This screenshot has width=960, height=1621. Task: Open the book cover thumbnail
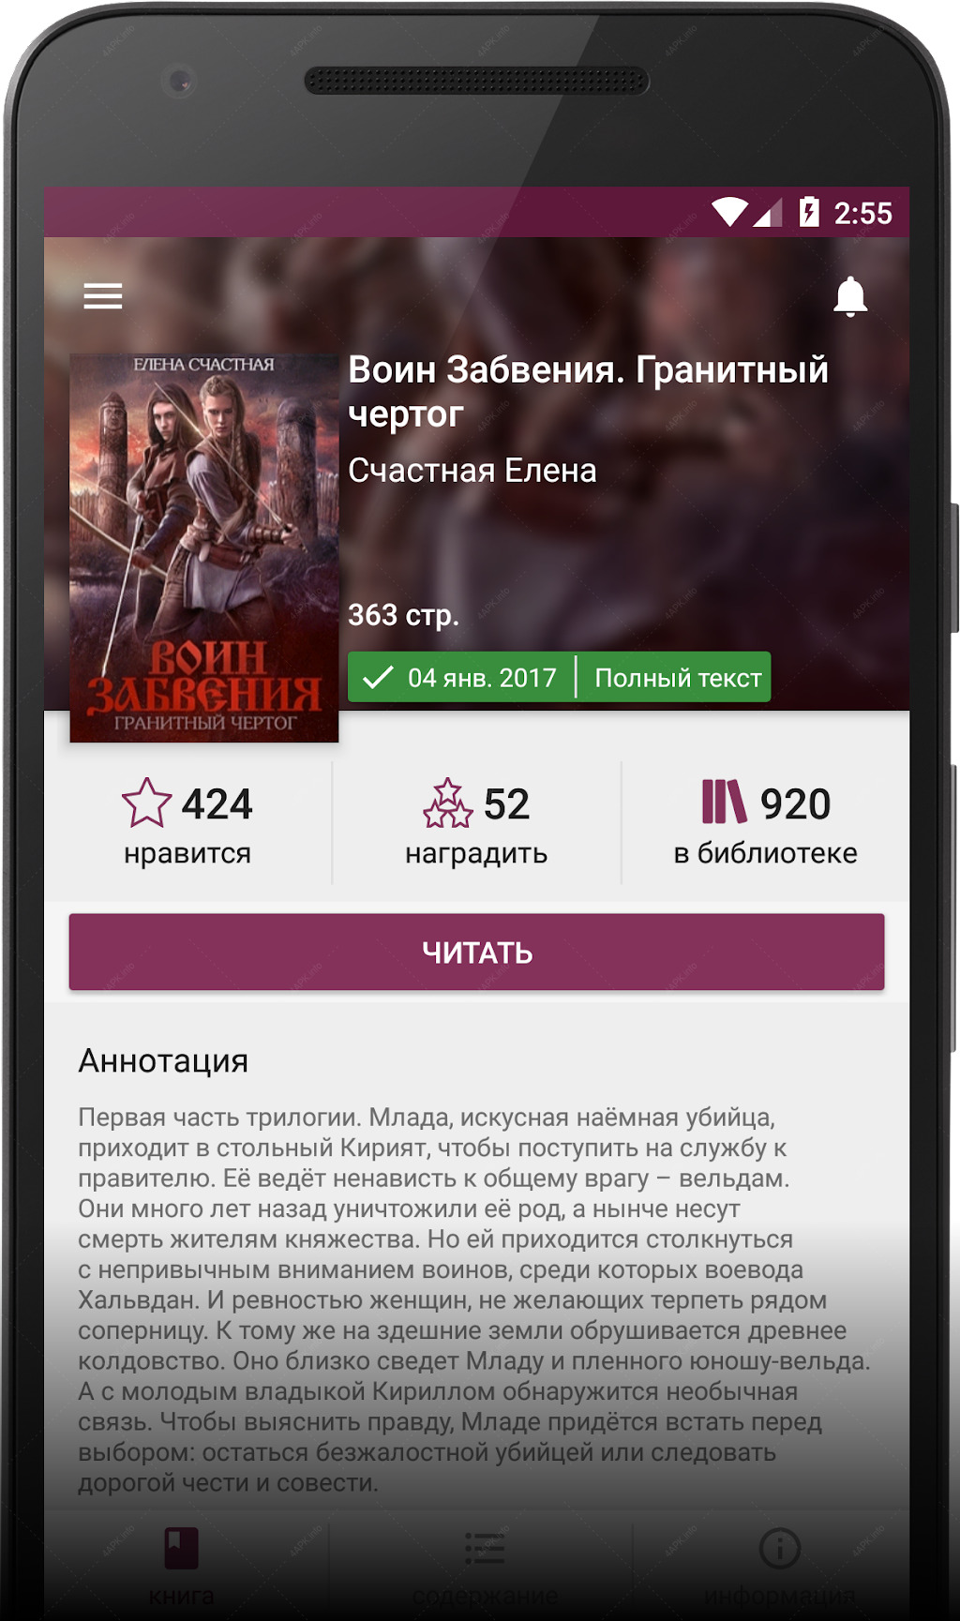(x=204, y=548)
